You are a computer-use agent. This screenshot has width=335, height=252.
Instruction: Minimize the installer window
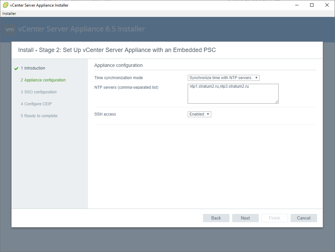pyautogui.click(x=297, y=5)
